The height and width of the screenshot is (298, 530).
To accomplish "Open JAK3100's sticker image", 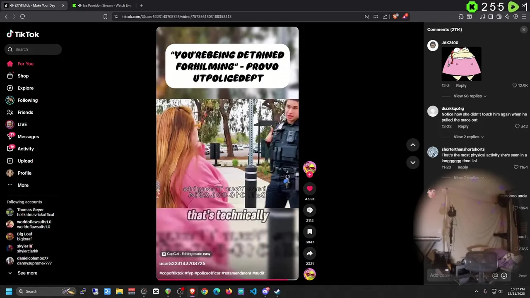I will [x=461, y=64].
